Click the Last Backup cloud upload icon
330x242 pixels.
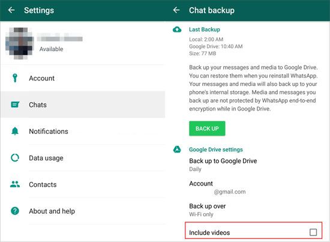(x=177, y=29)
